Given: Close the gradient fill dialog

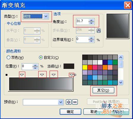Looking at the screenshot, I should (x=128, y=5).
